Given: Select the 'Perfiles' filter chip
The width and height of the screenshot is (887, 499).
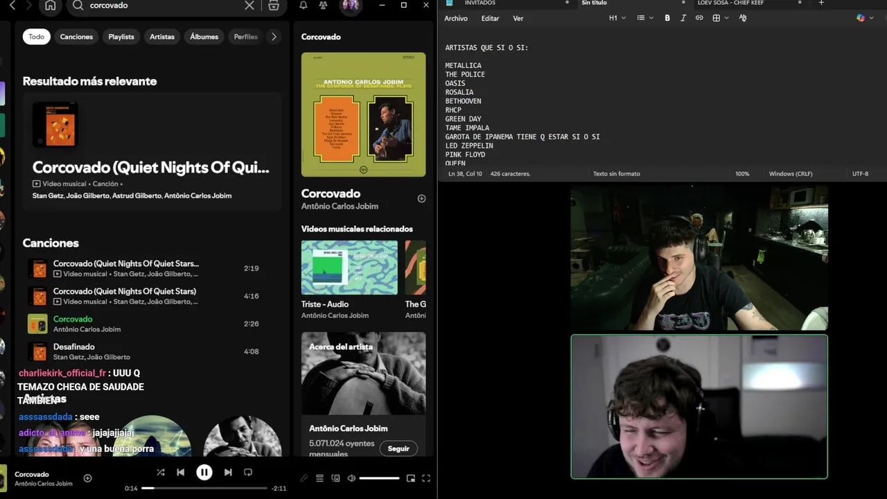Looking at the screenshot, I should pyautogui.click(x=245, y=37).
